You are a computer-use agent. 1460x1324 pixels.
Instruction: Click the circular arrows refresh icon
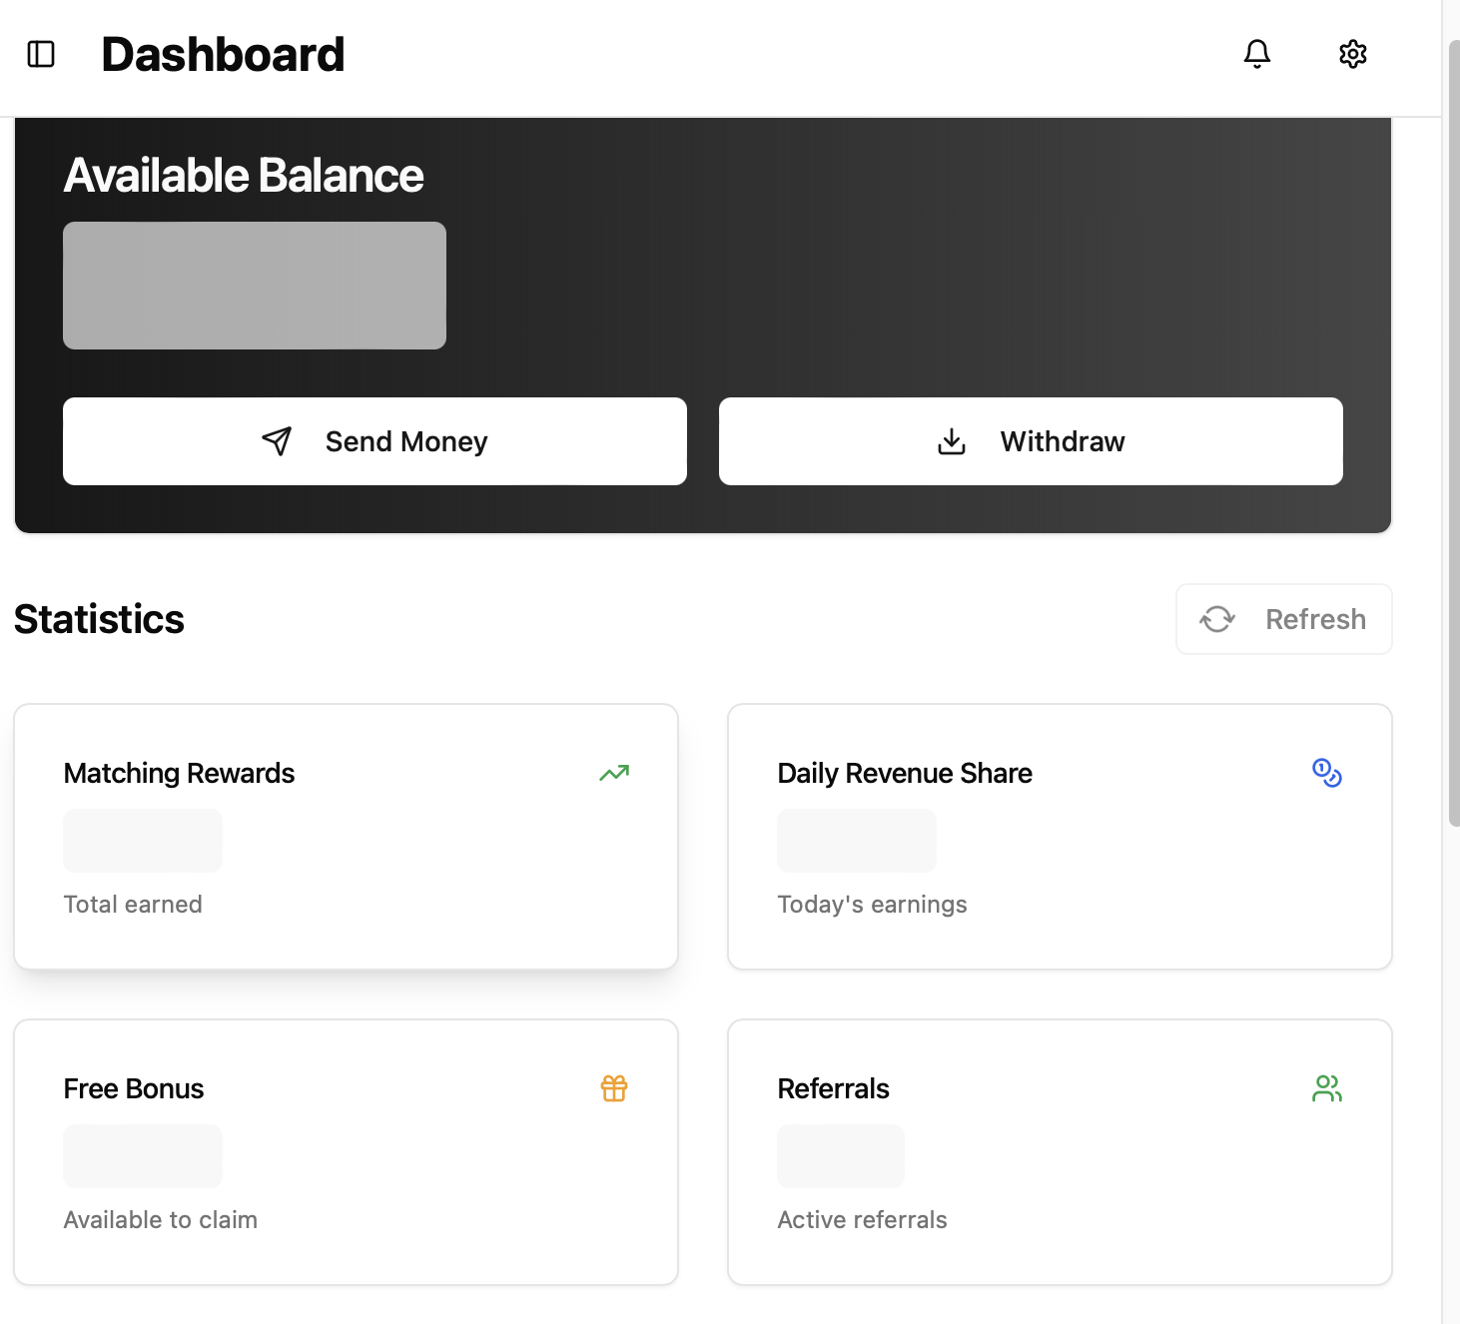coord(1217,619)
